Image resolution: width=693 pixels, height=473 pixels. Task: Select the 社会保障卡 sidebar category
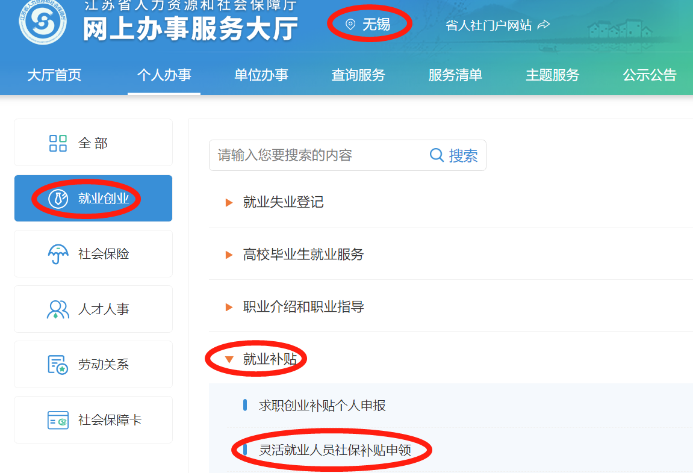(x=93, y=419)
